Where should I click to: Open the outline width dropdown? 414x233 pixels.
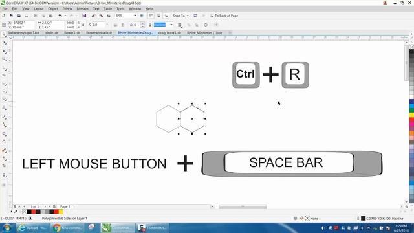[171, 25]
